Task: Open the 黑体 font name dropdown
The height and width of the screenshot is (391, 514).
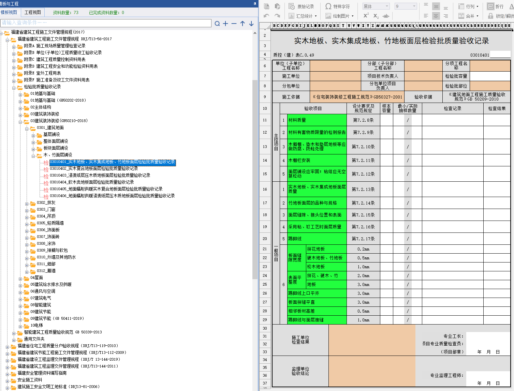Action: [376, 6]
